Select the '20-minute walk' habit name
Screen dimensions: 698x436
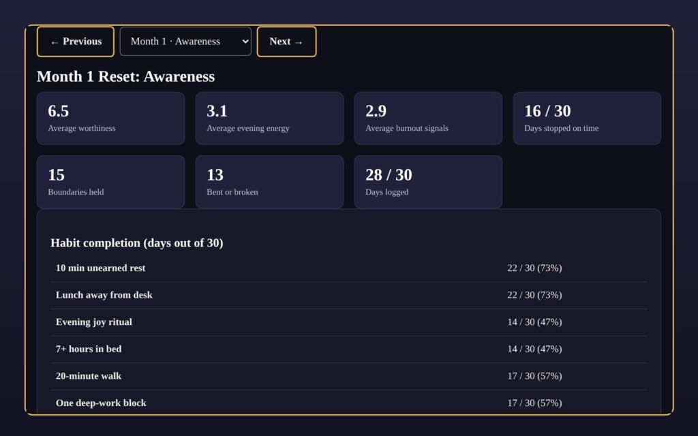coord(89,376)
